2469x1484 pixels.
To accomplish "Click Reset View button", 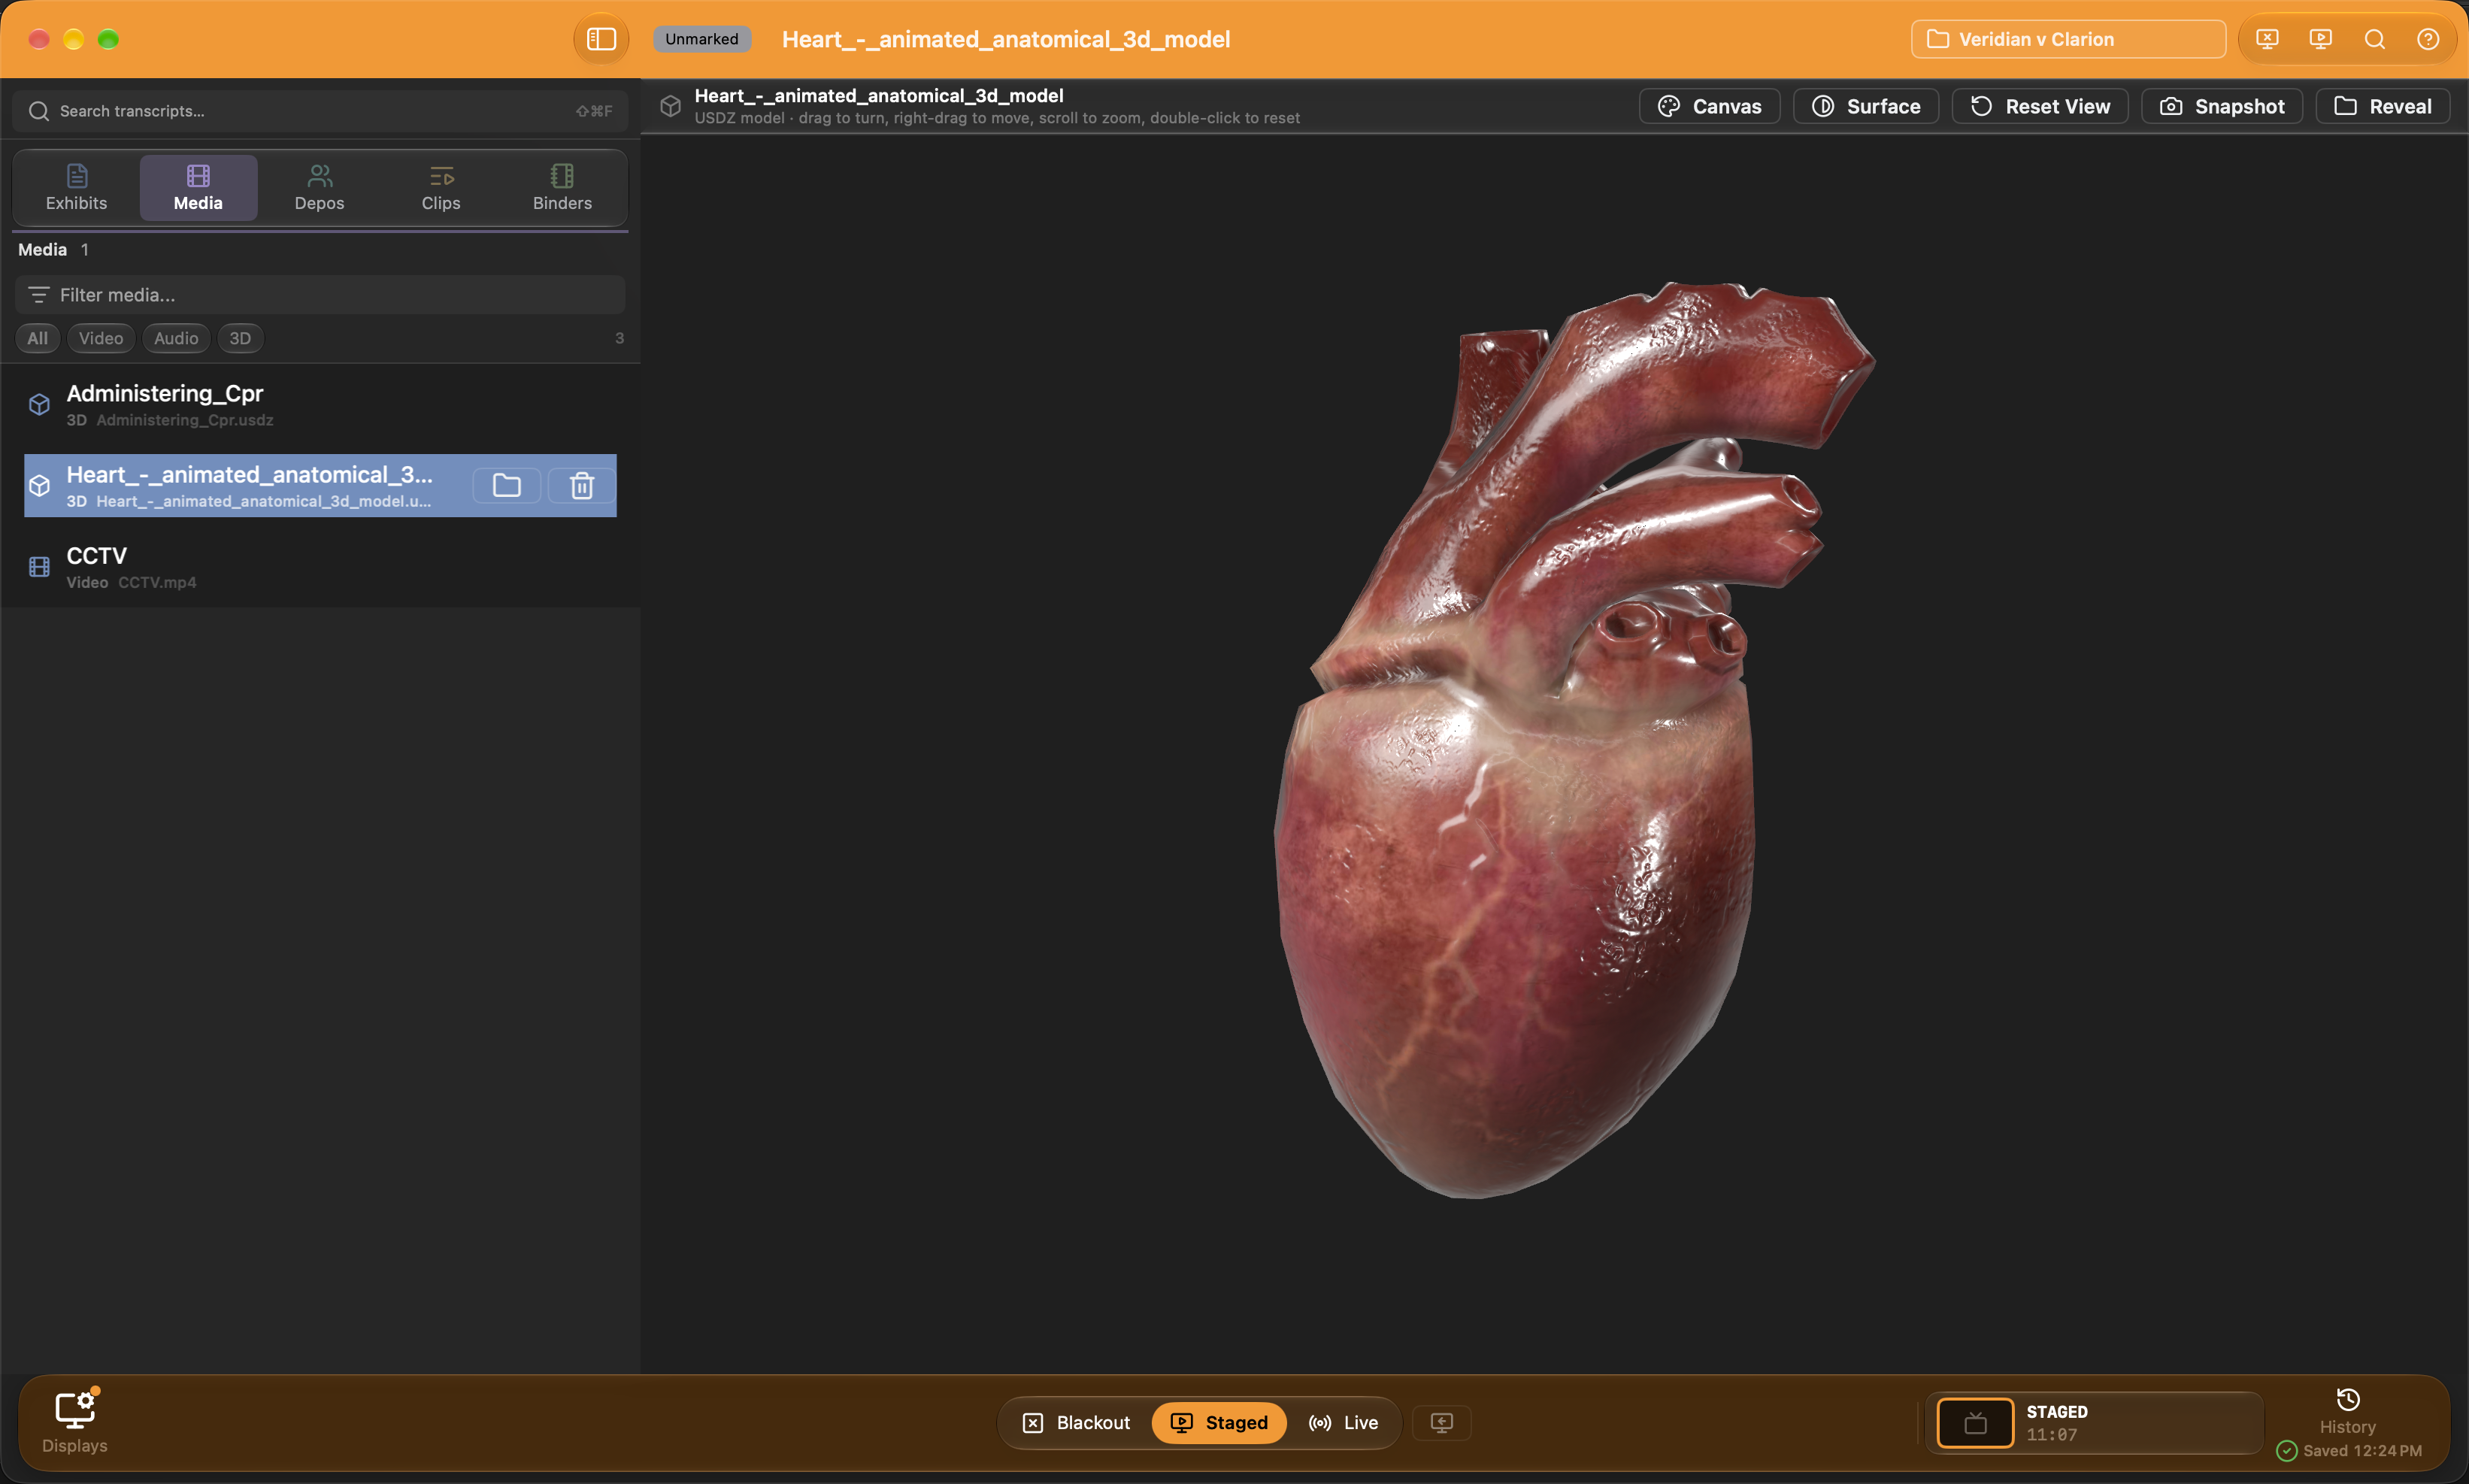I will pyautogui.click(x=2040, y=106).
